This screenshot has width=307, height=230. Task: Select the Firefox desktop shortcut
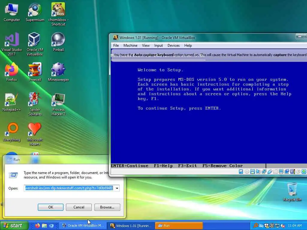[12, 72]
